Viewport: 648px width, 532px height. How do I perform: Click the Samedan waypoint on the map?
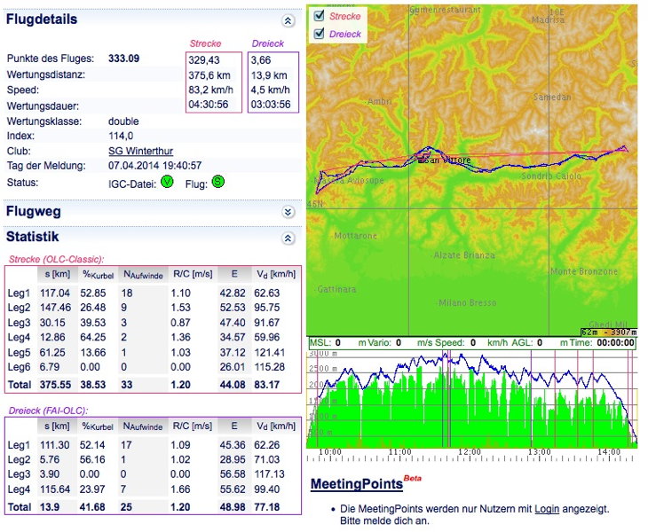pos(550,98)
